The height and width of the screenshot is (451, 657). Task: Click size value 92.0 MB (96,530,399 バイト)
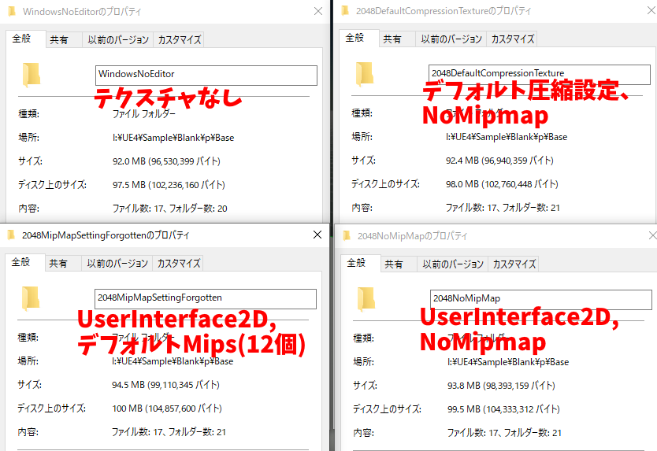point(166,161)
